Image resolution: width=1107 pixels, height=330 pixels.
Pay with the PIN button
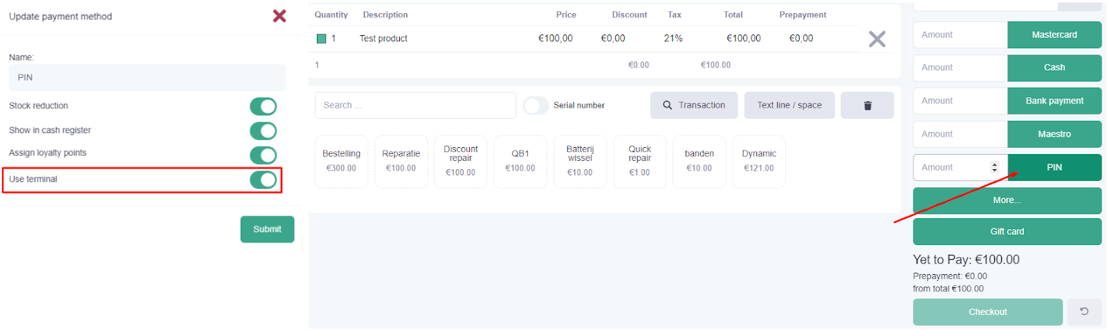point(1054,167)
